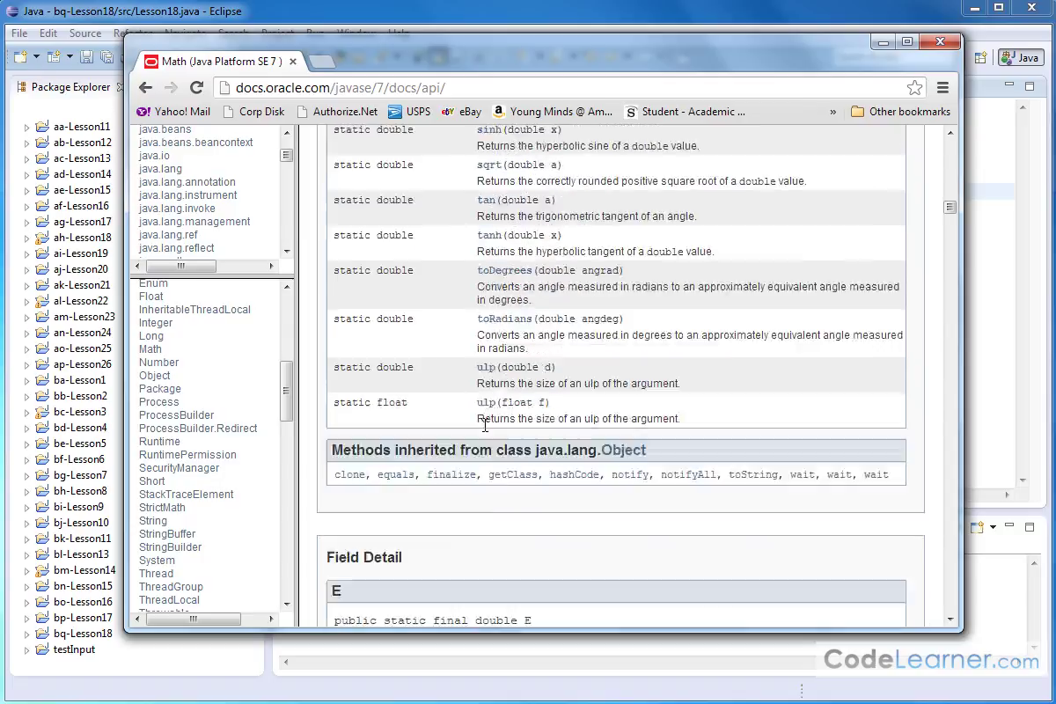The width and height of the screenshot is (1056, 704).
Task: Open the Chrome hamburger menu
Action: 942,88
